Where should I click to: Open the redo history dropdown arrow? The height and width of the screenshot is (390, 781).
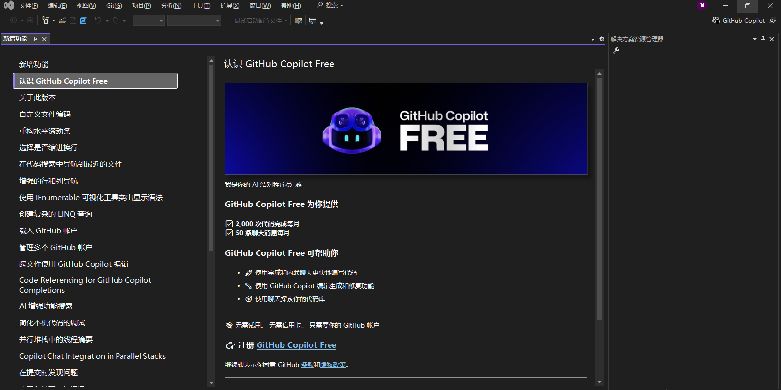point(124,21)
